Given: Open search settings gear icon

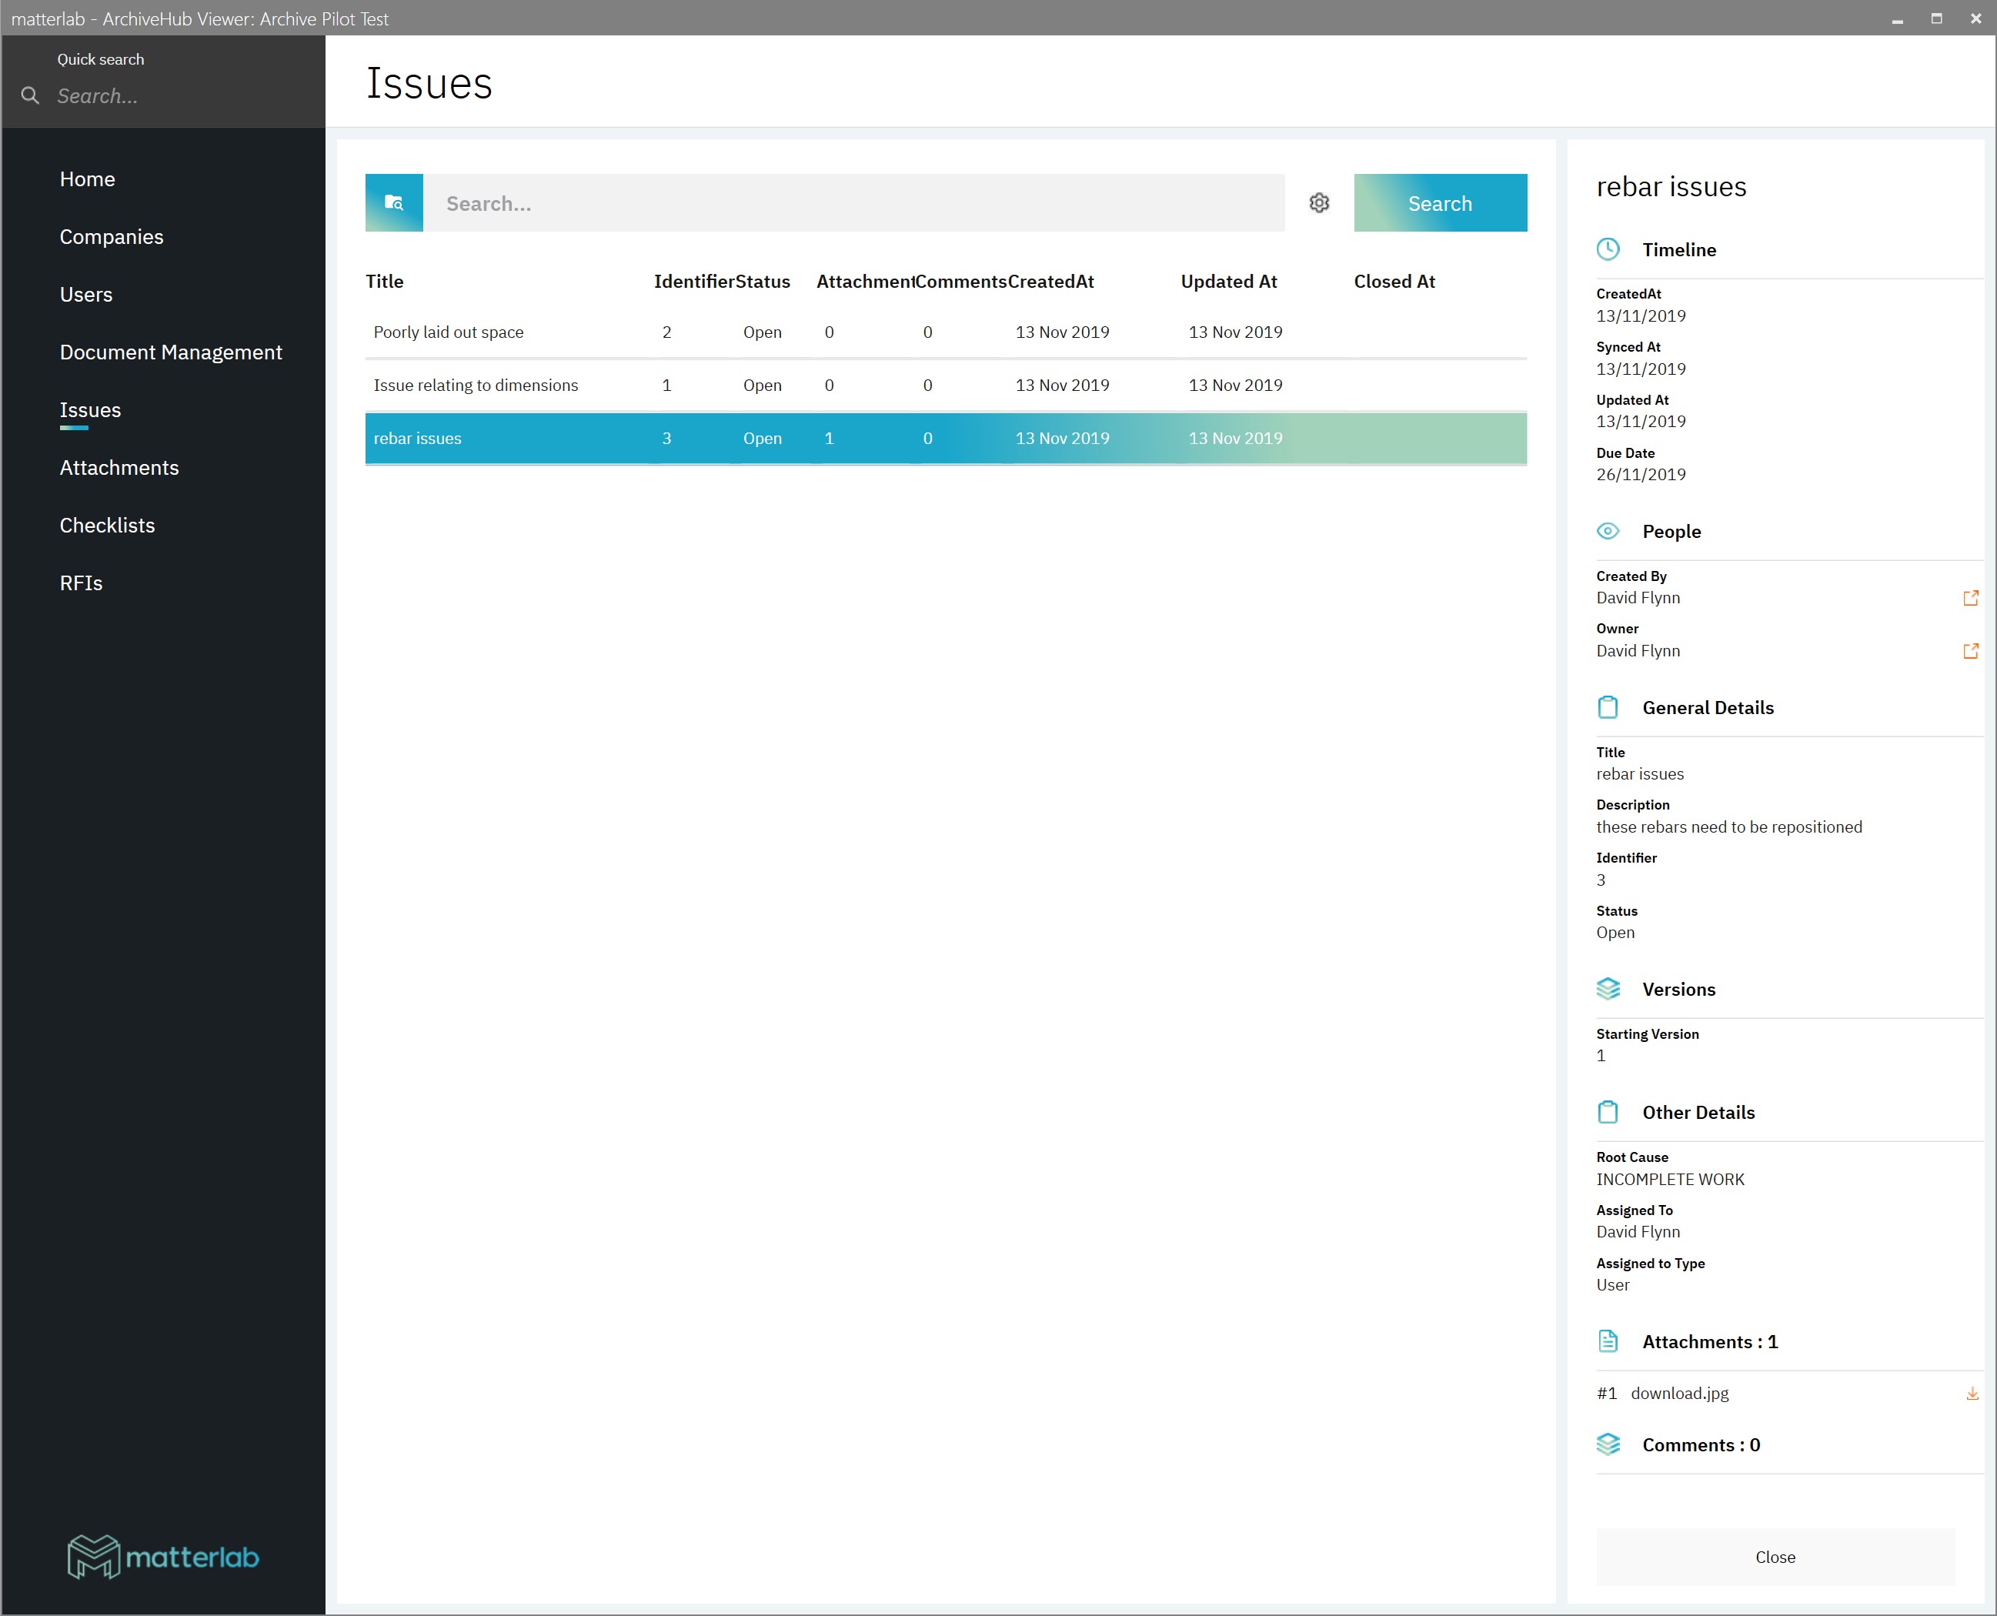Looking at the screenshot, I should click(x=1318, y=203).
